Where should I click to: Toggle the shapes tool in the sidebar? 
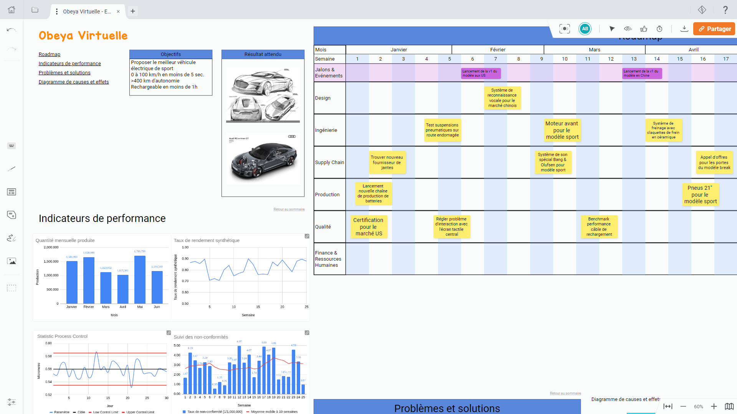pos(12,192)
